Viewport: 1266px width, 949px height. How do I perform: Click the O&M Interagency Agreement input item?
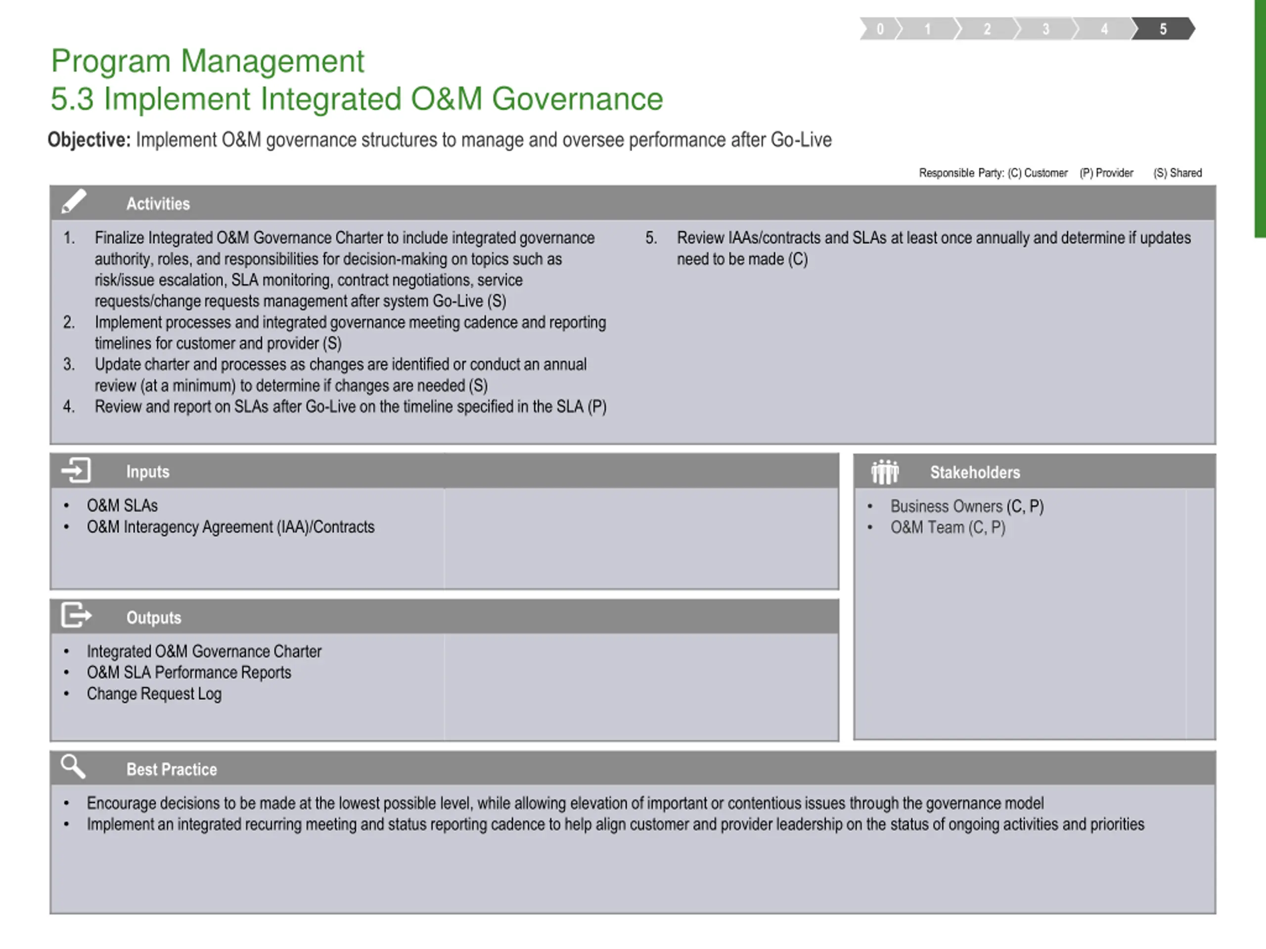tap(230, 527)
